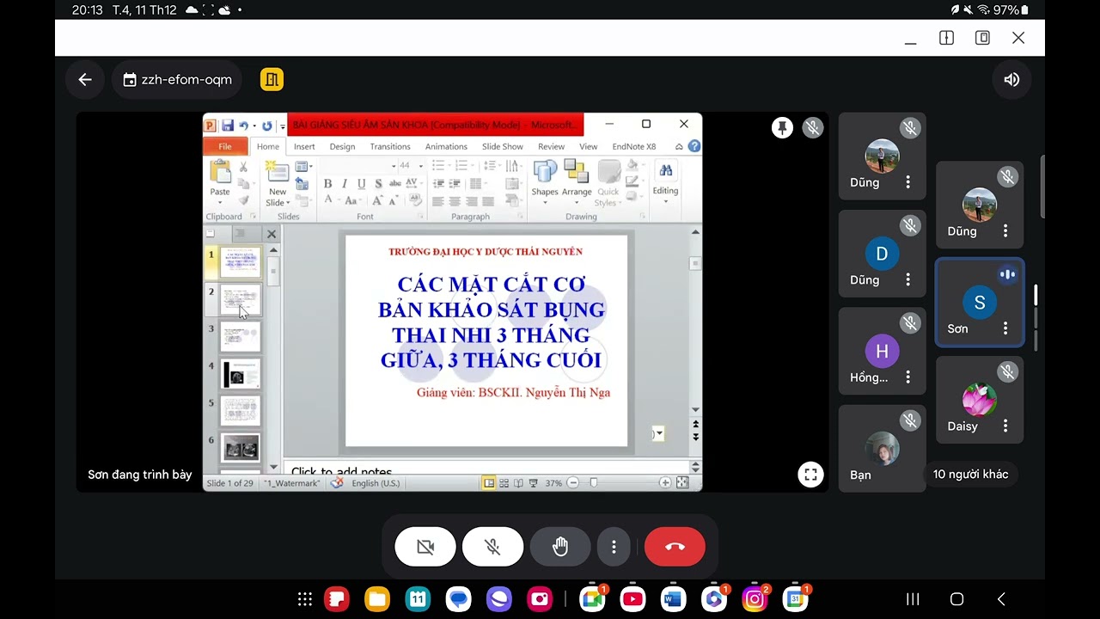Open the font size 44 dropdown

click(x=421, y=166)
